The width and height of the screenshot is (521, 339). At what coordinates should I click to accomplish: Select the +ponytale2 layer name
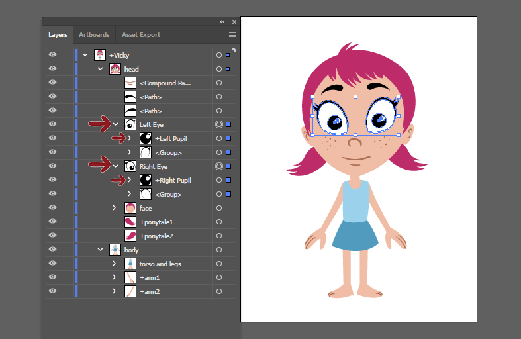(156, 236)
